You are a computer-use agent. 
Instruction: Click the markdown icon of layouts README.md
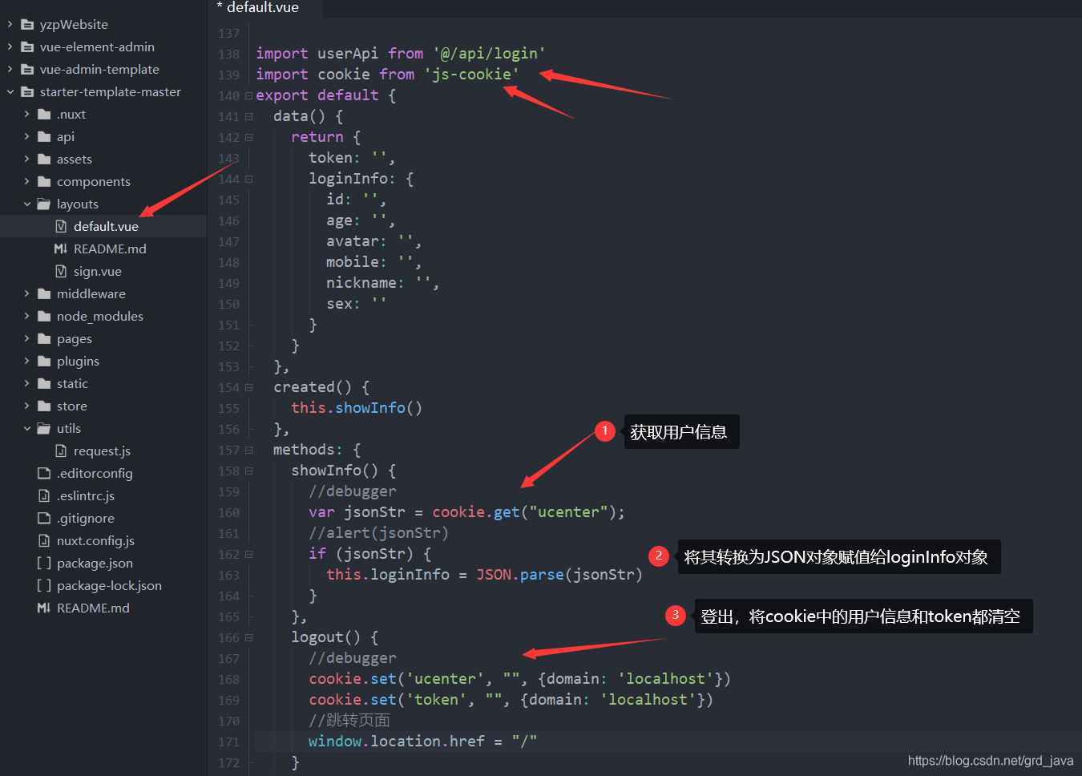coord(61,249)
